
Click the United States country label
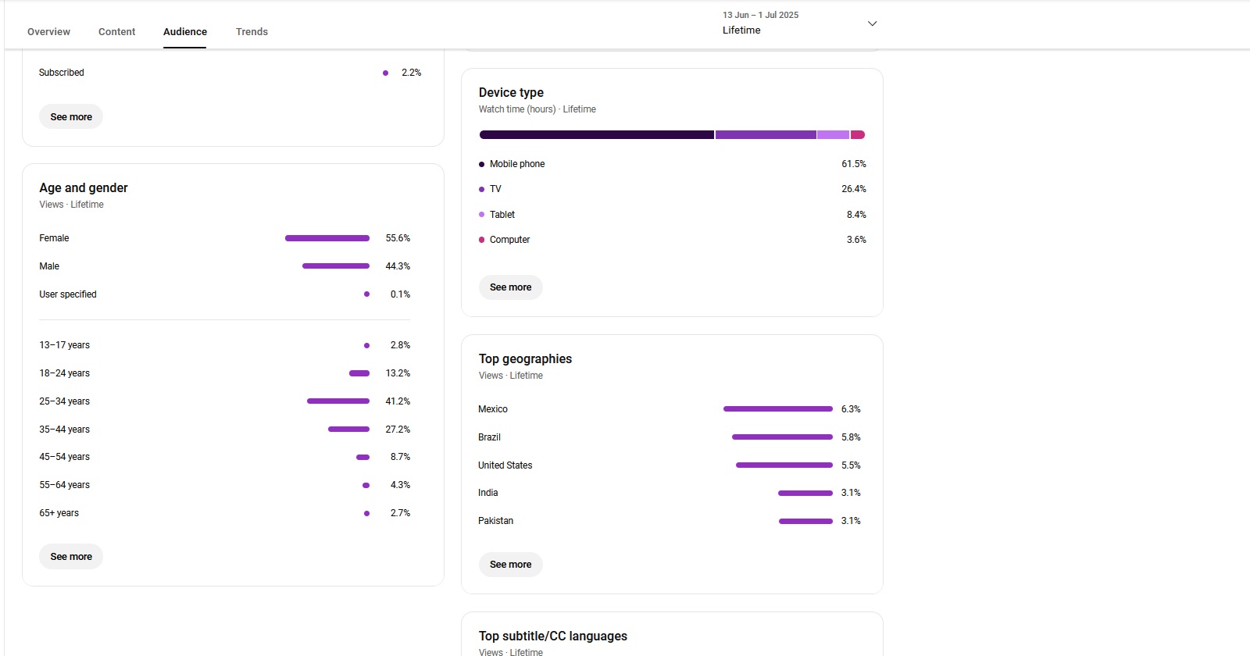tap(505, 465)
